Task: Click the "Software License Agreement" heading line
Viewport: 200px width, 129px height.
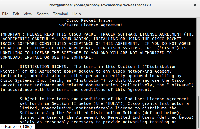Action: (x=91, y=25)
